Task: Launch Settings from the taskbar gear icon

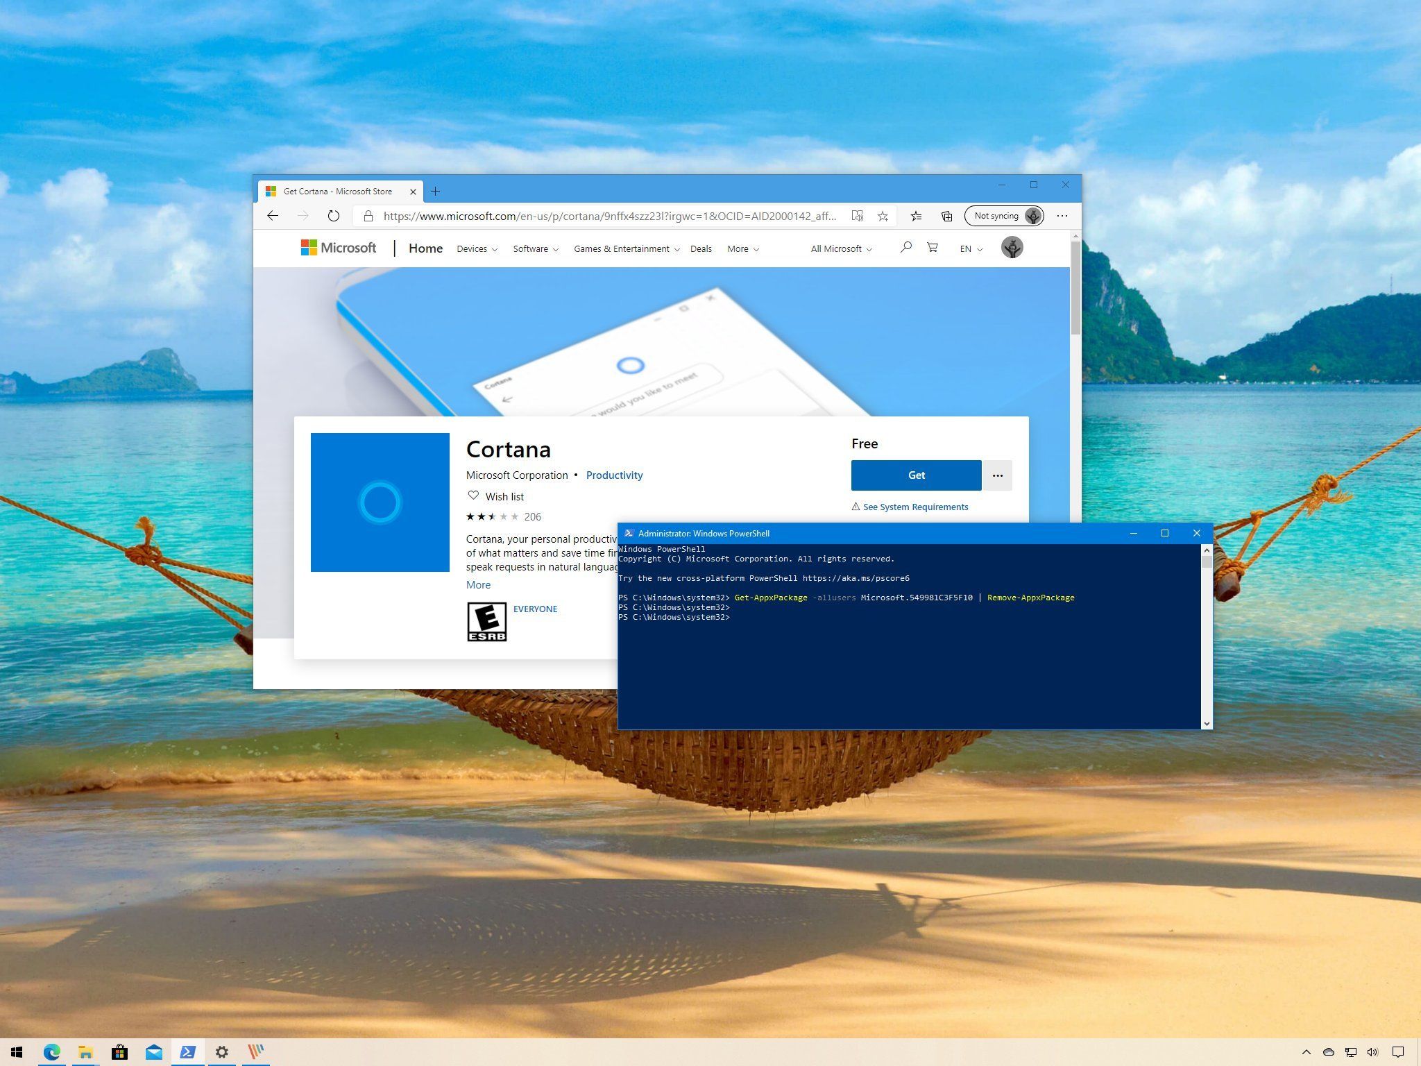Action: (x=222, y=1052)
